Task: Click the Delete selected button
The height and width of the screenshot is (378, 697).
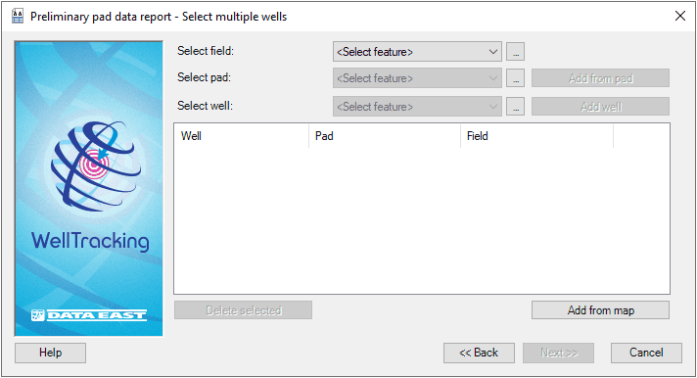Action: pyautogui.click(x=243, y=310)
